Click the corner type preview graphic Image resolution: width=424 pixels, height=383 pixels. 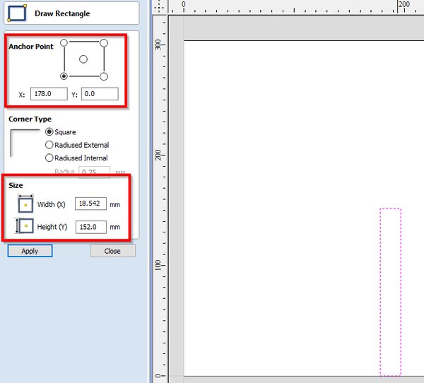pyautogui.click(x=24, y=143)
